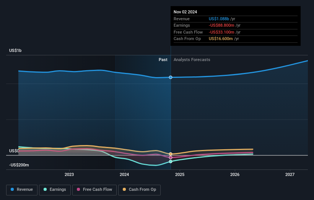Click the blue Revenue data point marker
This screenshot has height=200, width=314.
point(171,77)
